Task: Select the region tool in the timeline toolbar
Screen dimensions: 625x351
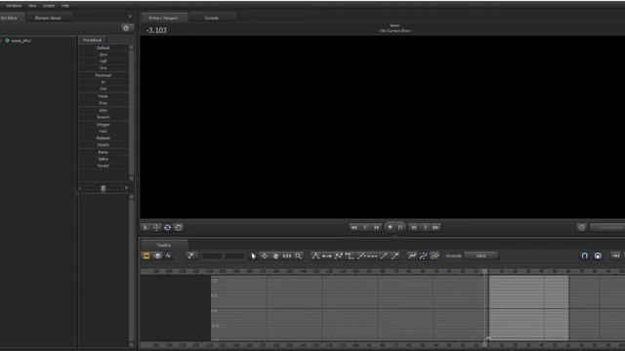Action: pyautogui.click(x=275, y=256)
